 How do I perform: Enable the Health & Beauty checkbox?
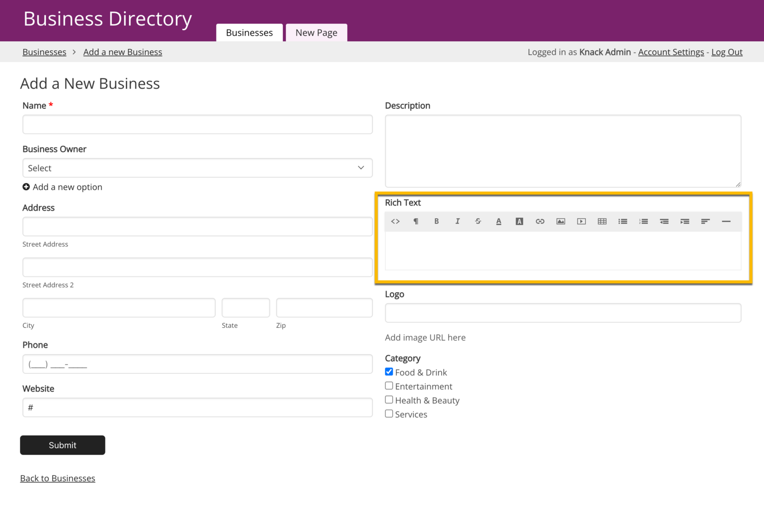(389, 400)
